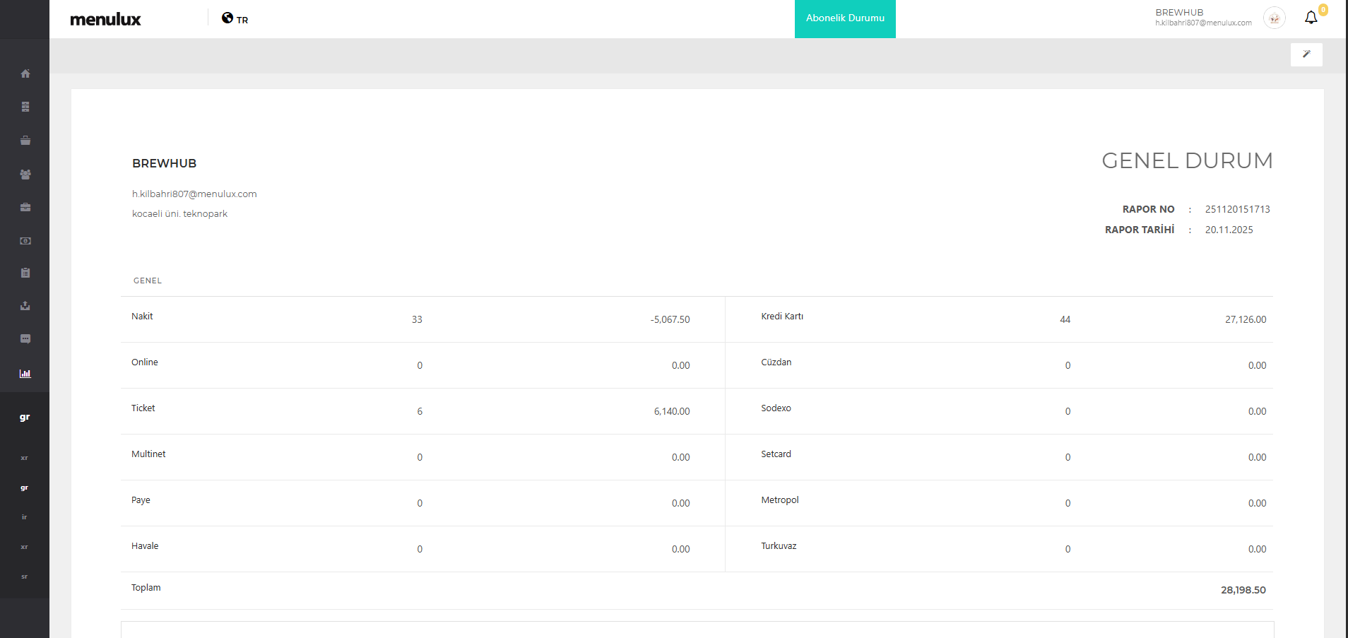Open the chat message sidebar icon
1348x638 pixels.
click(x=25, y=339)
